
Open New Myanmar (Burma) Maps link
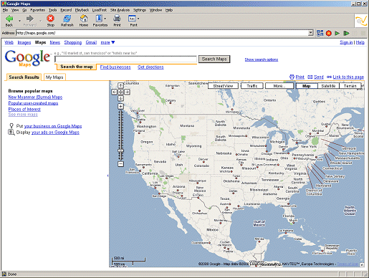(x=35, y=97)
